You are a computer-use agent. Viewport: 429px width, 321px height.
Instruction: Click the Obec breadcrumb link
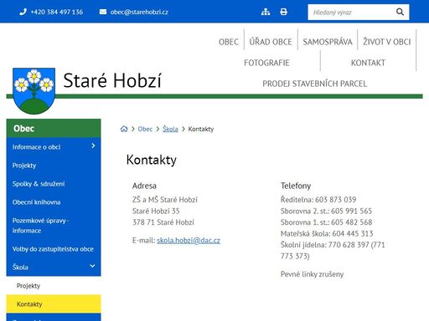coord(145,129)
